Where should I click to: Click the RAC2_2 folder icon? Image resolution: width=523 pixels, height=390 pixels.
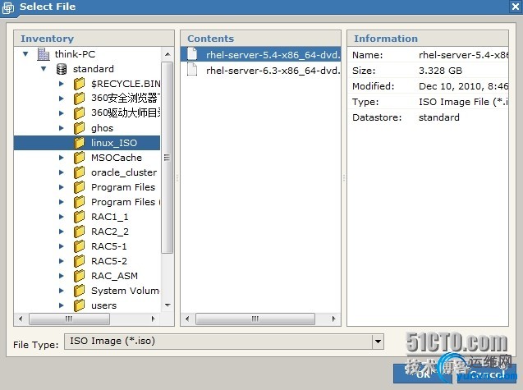coord(79,232)
